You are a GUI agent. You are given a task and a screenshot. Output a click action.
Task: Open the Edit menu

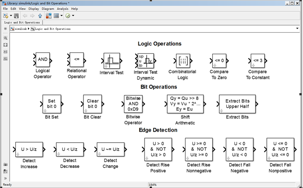[14, 9]
